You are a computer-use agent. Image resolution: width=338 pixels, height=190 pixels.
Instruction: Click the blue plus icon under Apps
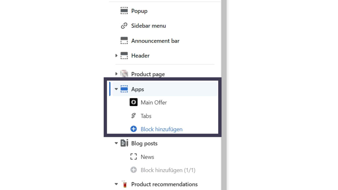coord(133,129)
